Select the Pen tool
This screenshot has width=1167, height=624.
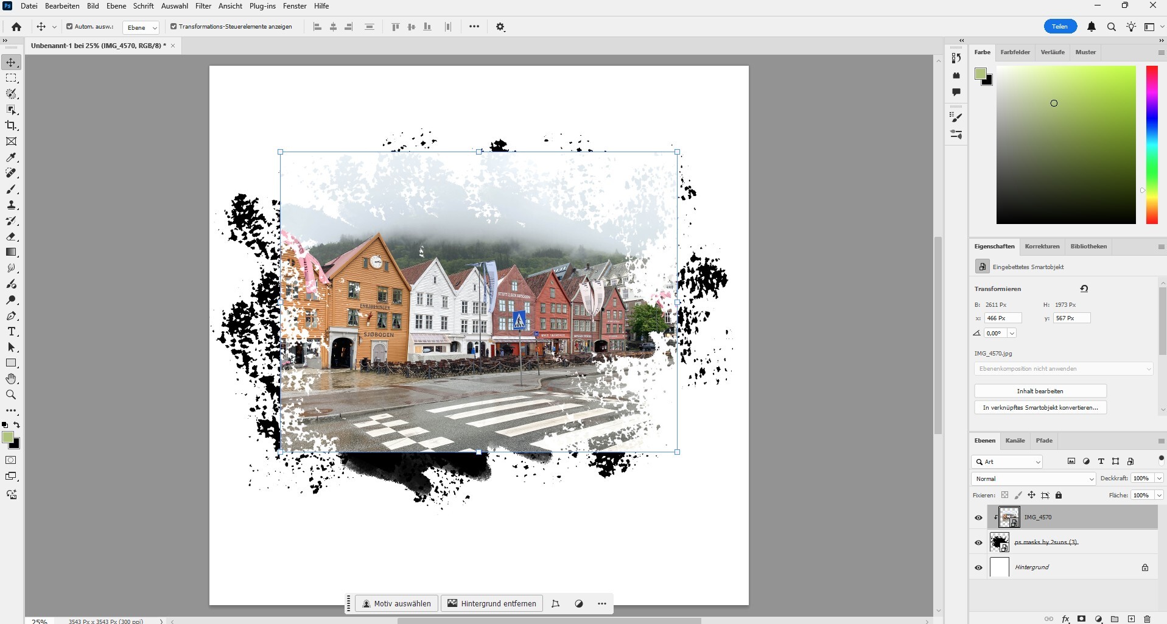pos(11,316)
